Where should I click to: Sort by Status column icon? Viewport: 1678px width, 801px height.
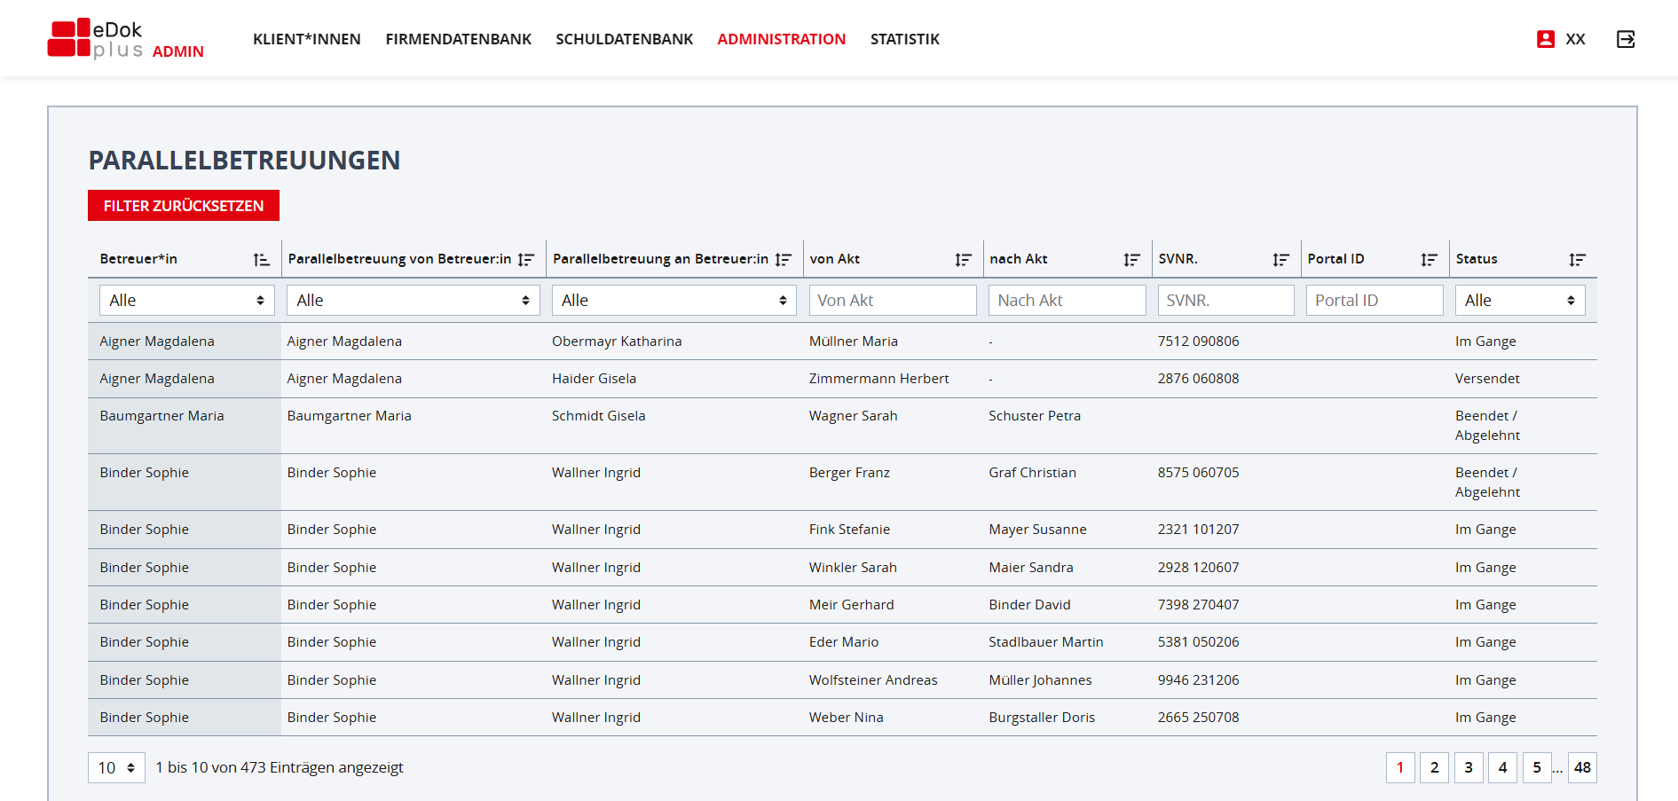click(1577, 260)
